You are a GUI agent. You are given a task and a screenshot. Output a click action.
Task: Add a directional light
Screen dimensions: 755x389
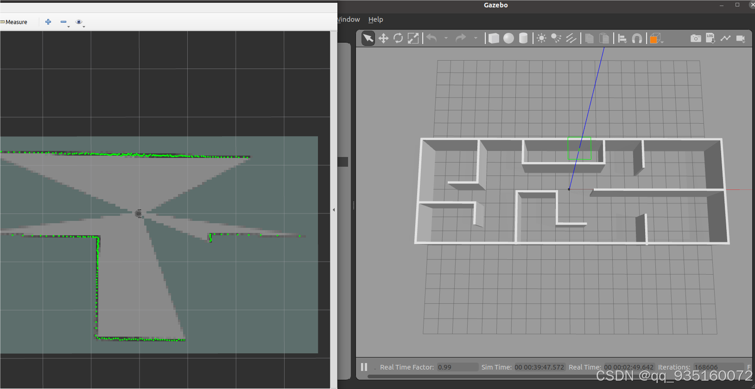point(571,38)
